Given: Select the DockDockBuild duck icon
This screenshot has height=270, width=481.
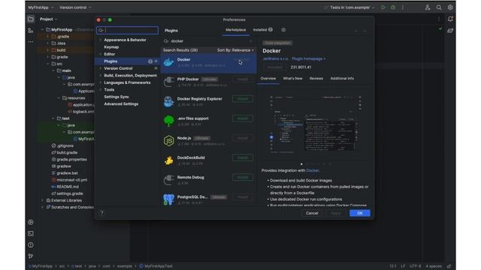Looking at the screenshot, I should pos(168,160).
